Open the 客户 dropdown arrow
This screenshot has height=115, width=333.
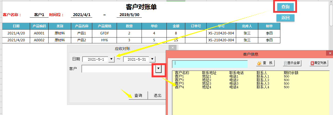click(x=159, y=68)
